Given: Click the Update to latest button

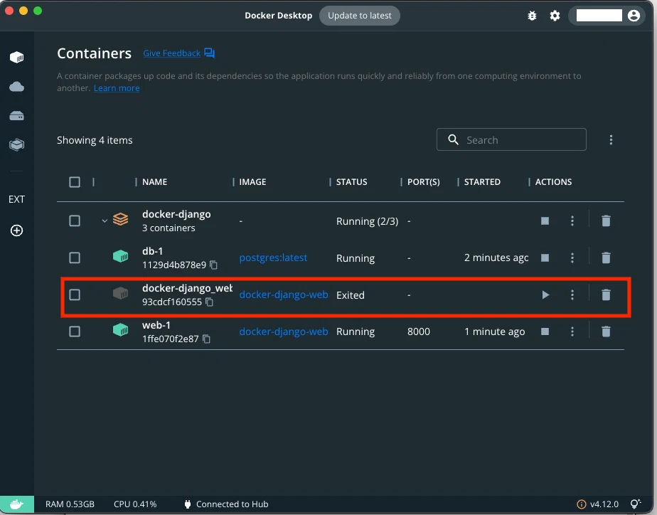Looking at the screenshot, I should click(360, 15).
